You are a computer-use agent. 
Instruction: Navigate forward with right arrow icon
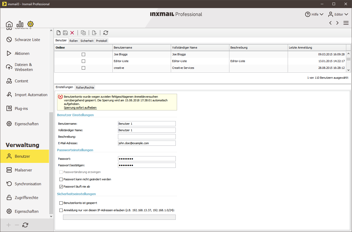[x=337, y=23]
